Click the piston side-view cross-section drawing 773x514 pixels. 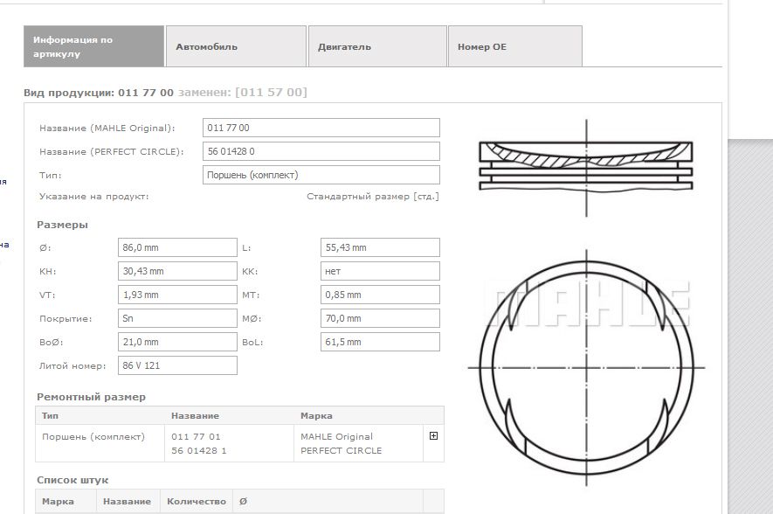click(x=586, y=167)
